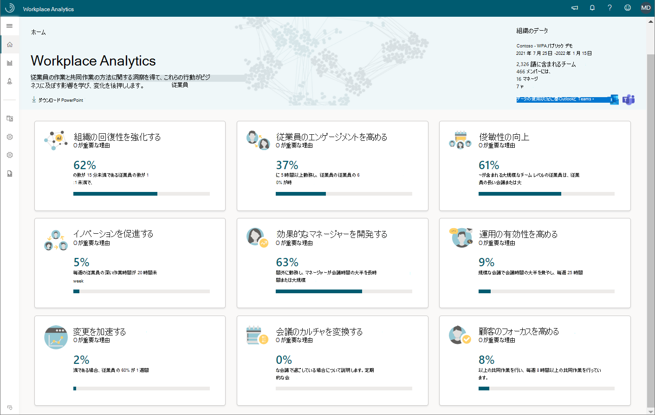The height and width of the screenshot is (415, 655).
Task: Click the calendar icon on 会議のカルチャを変換する card
Action: pos(258,335)
